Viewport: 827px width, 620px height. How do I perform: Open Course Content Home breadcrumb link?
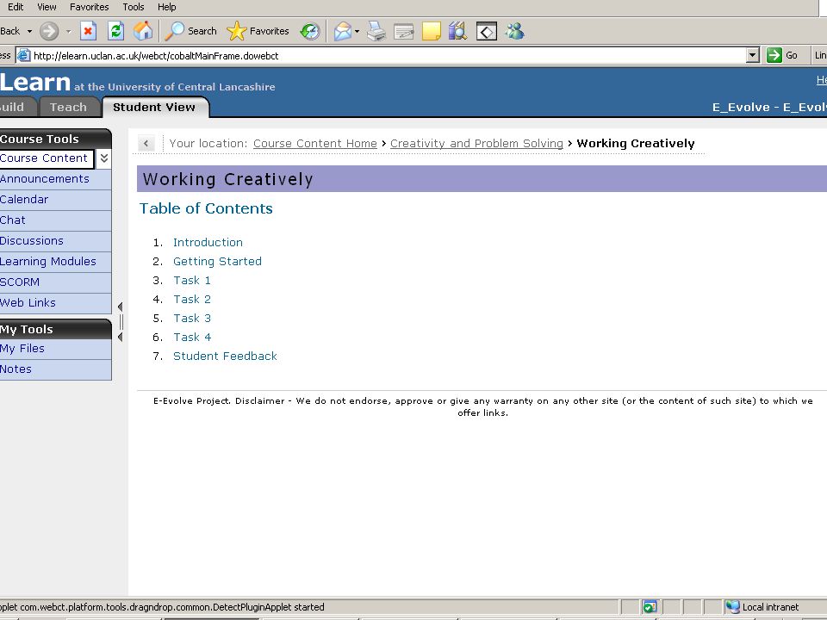coord(315,144)
